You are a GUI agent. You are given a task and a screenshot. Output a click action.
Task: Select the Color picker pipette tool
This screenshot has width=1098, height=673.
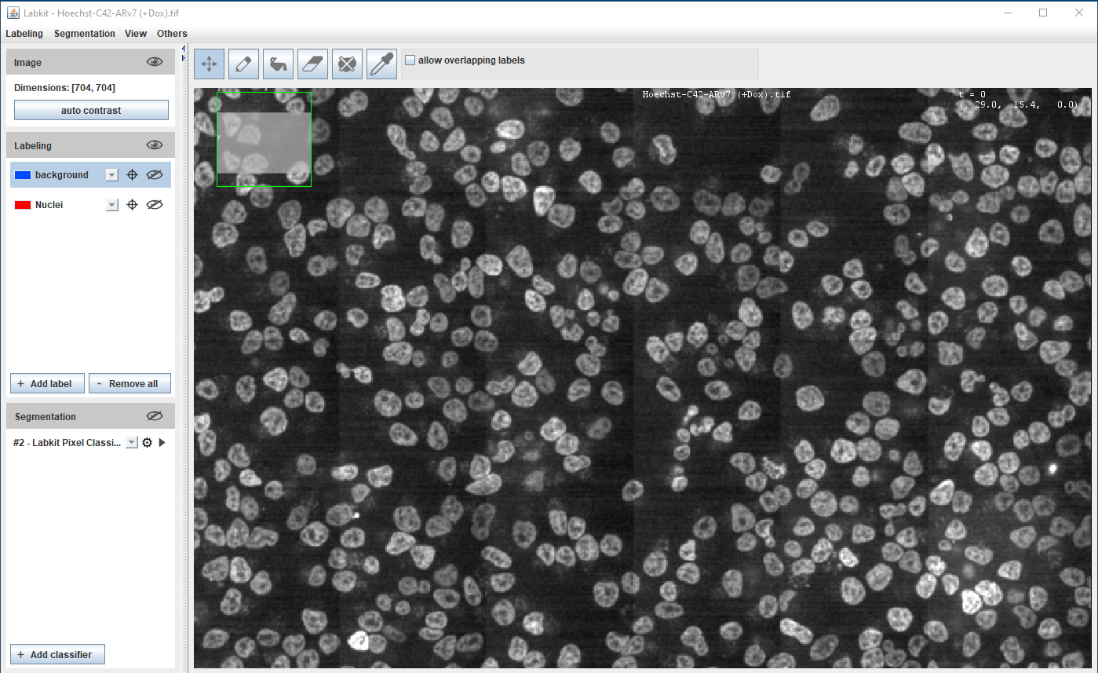tap(381, 64)
